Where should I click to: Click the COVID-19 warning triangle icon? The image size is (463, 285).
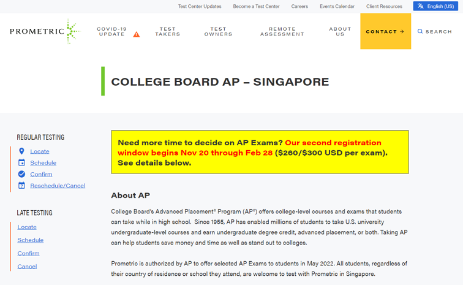(x=137, y=34)
